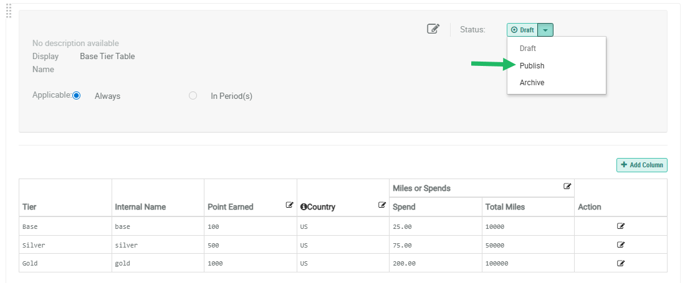This screenshot has height=283, width=685.
Task: Edit the Silver tier row
Action: click(620, 244)
